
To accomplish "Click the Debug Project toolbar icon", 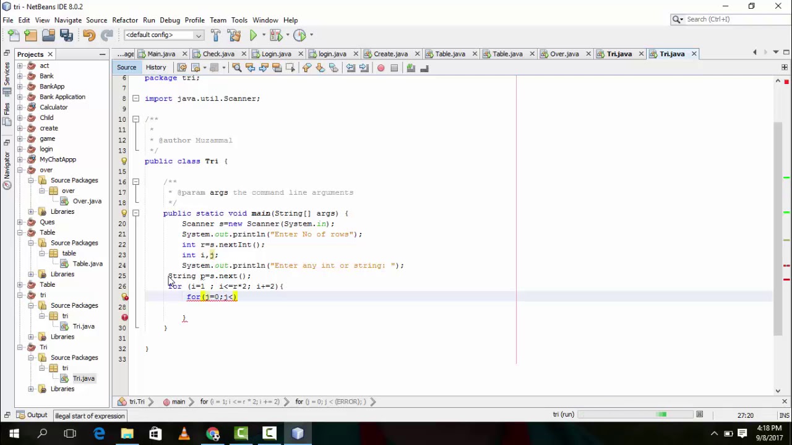I will click(275, 35).
